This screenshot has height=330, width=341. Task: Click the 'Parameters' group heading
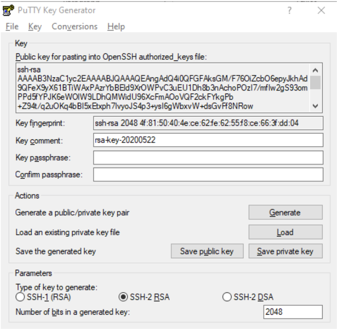[x=33, y=273]
